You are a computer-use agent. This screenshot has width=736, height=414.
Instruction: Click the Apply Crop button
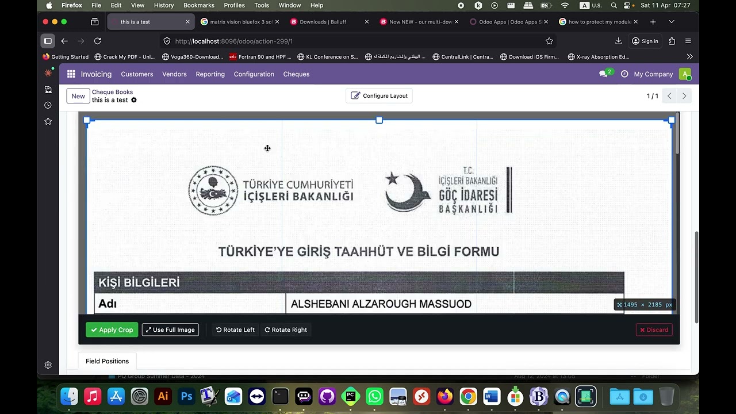click(x=112, y=330)
